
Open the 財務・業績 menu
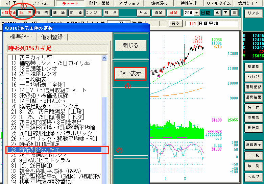coord(99,3)
